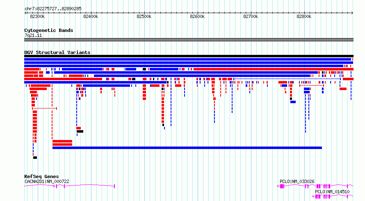This screenshot has width=365, height=201.
Task: Click the 7q21.11 band label
Action: 33,35
